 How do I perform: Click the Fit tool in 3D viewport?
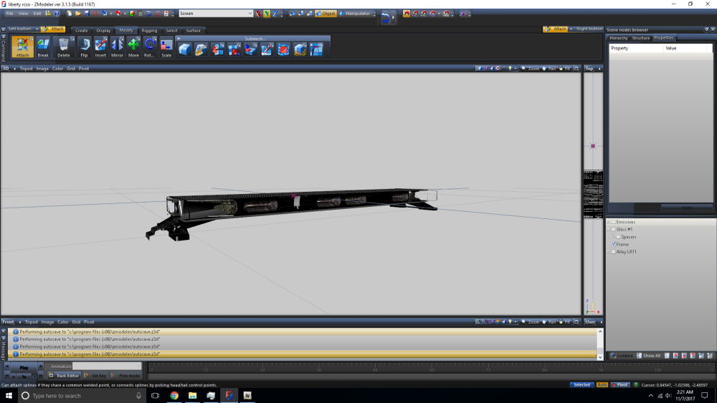[565, 69]
